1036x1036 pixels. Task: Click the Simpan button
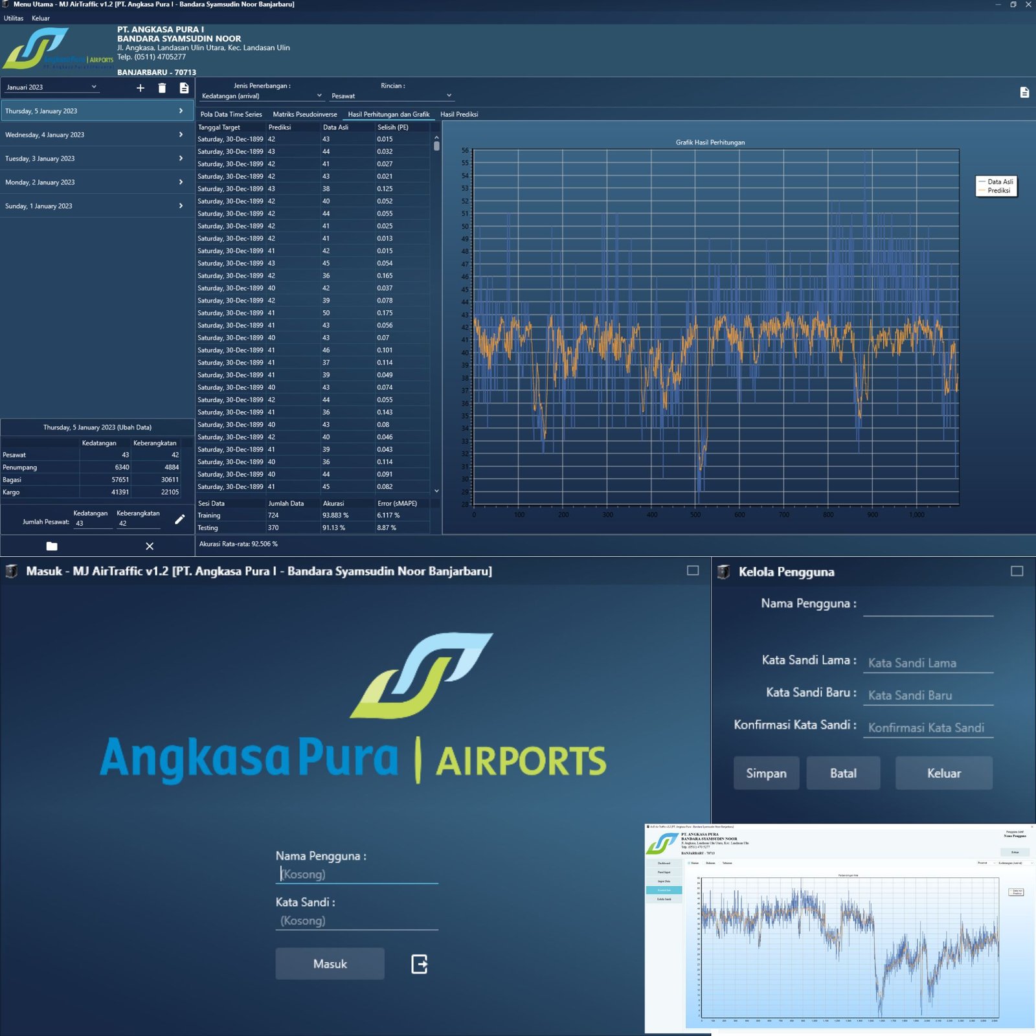tap(766, 773)
